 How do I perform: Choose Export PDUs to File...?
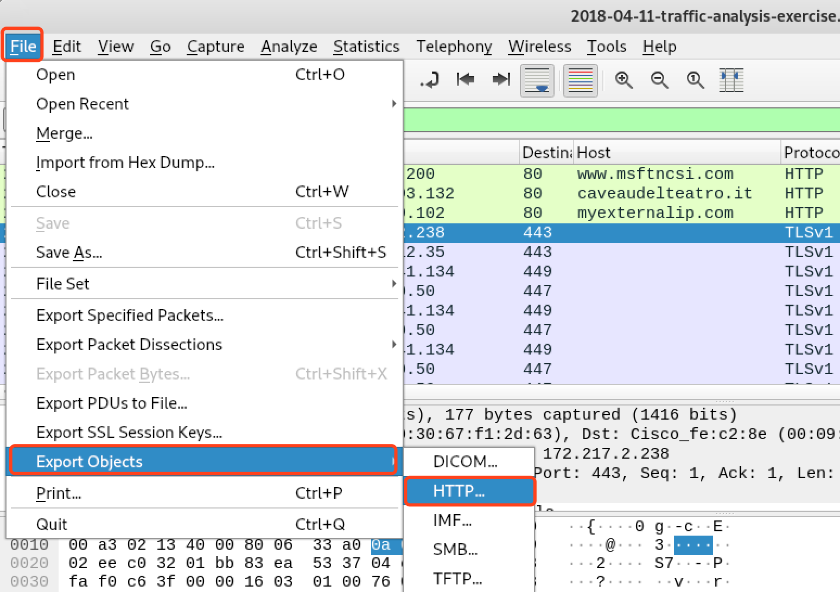coord(205,403)
